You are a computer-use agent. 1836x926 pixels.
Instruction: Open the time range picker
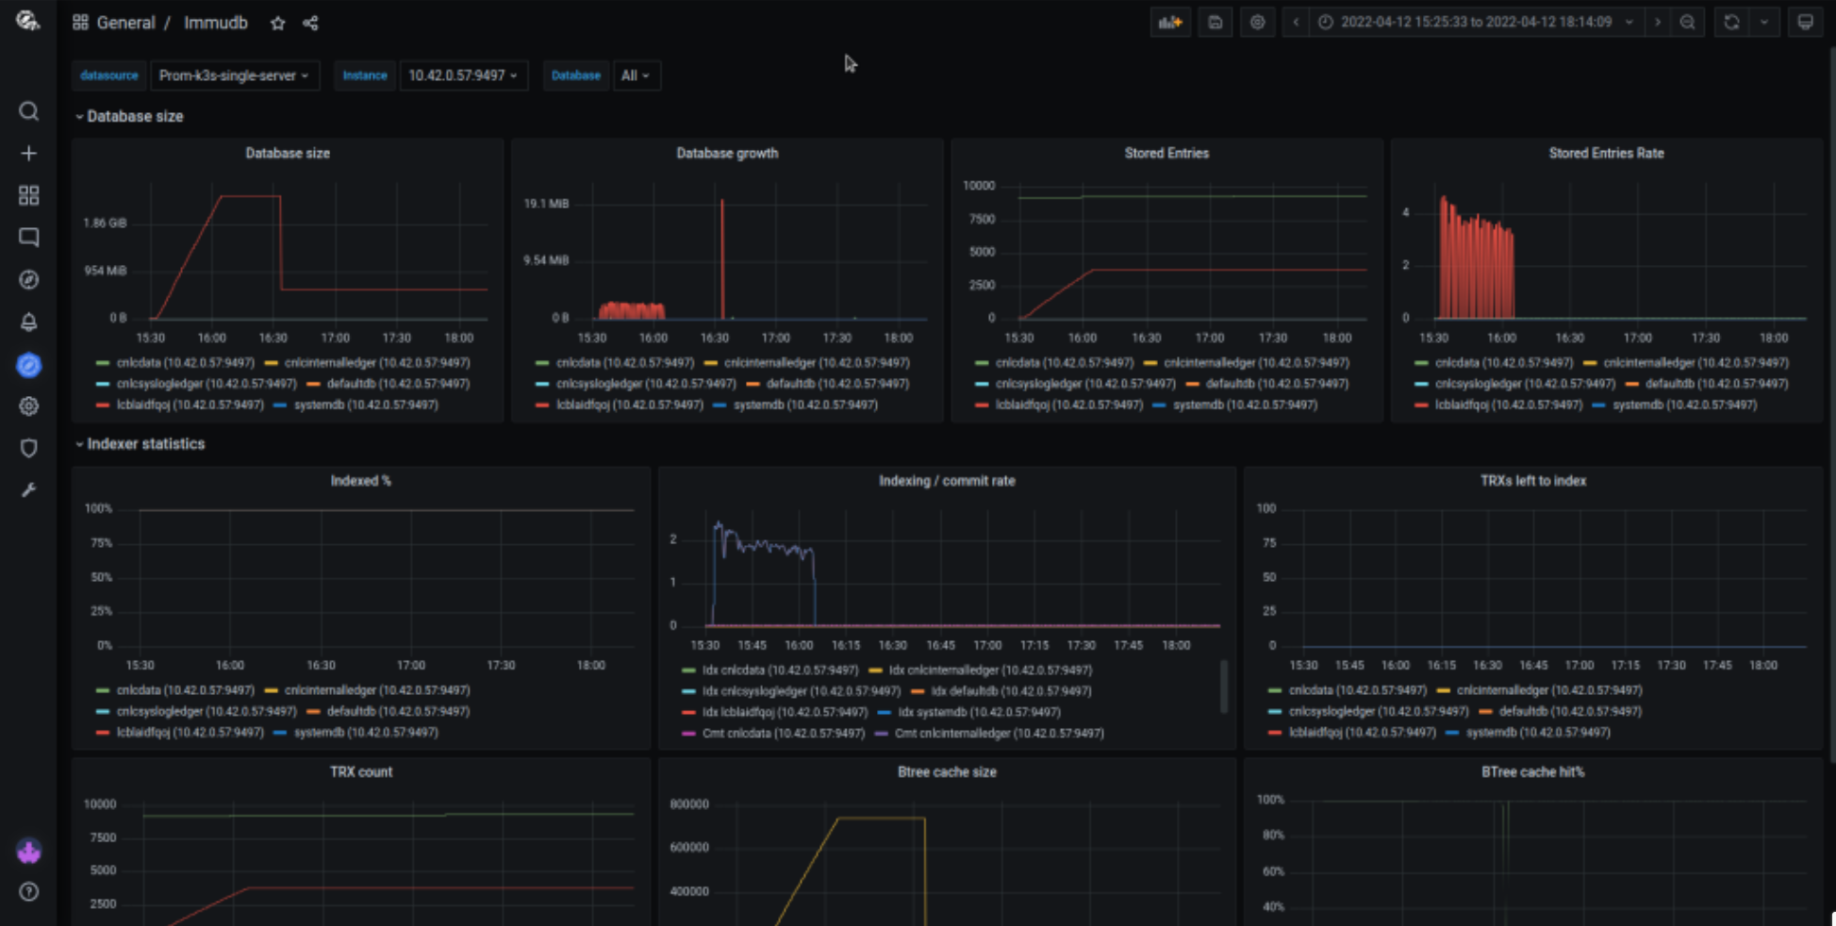[x=1477, y=22]
